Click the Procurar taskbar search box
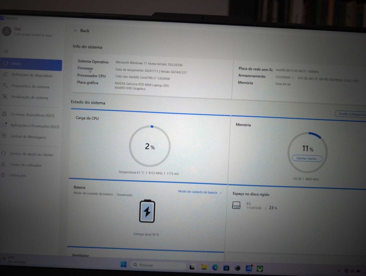 click(x=158, y=265)
